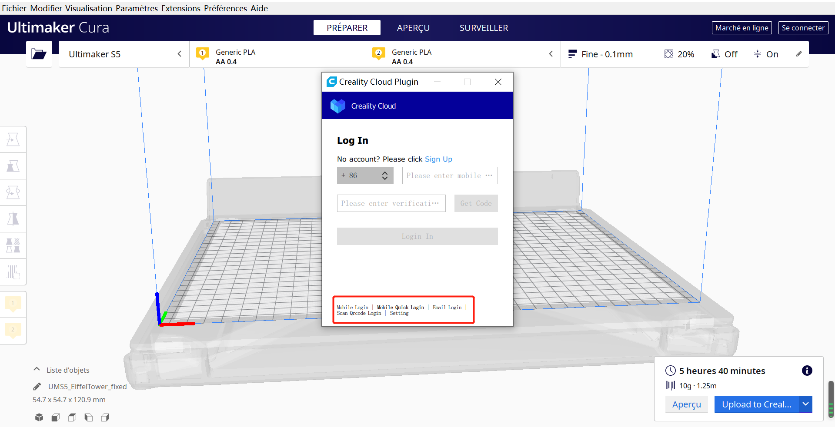Open the Extensions menu
835x427 pixels.
click(x=180, y=8)
